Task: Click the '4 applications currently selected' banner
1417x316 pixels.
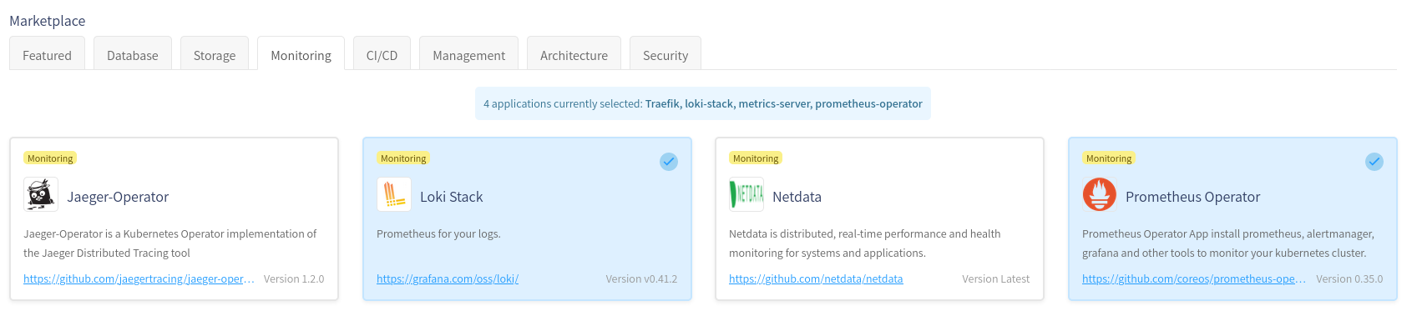Action: 703,103
